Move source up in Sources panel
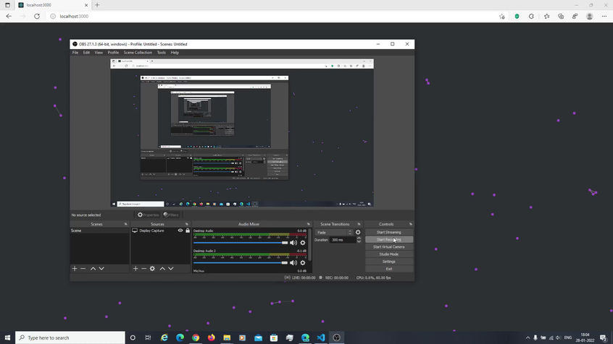Viewport: 613px width, 344px height. [x=162, y=268]
